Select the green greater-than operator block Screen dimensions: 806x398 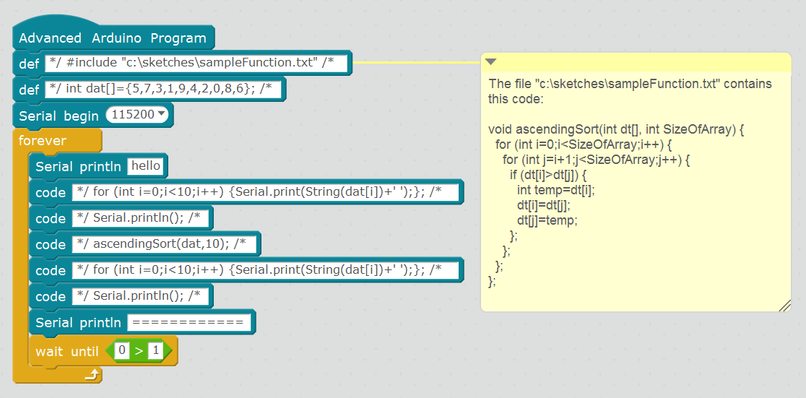pyautogui.click(x=139, y=352)
